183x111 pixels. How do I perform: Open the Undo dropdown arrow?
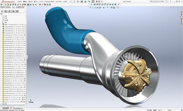coord(91,2)
